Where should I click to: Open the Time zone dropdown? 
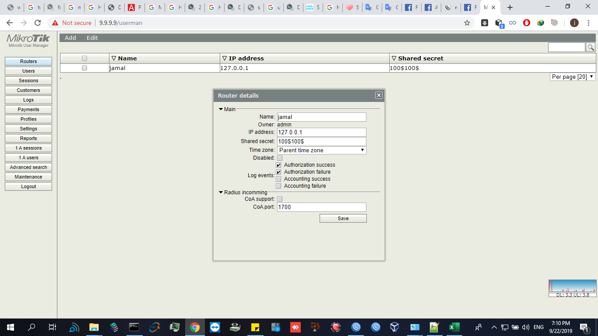[322, 150]
